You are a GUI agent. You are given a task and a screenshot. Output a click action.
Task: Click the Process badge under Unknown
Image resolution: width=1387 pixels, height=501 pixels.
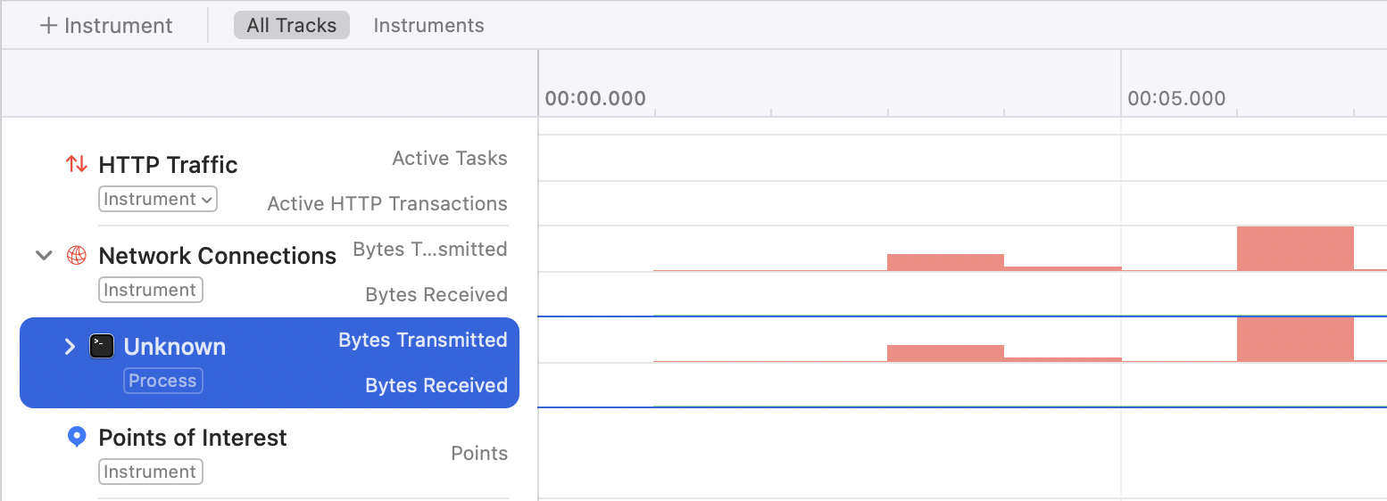(x=162, y=382)
